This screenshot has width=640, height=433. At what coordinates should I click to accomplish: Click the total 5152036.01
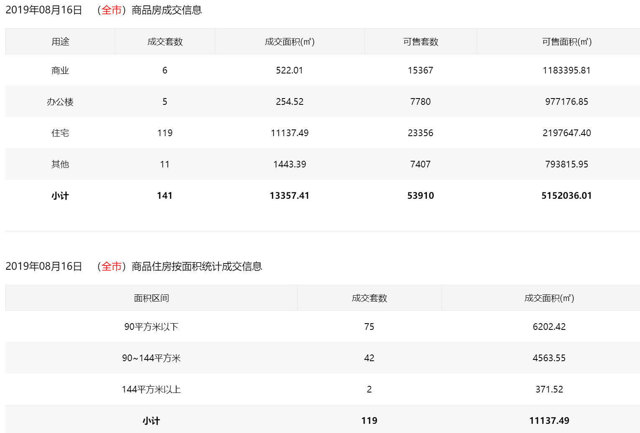tap(567, 195)
